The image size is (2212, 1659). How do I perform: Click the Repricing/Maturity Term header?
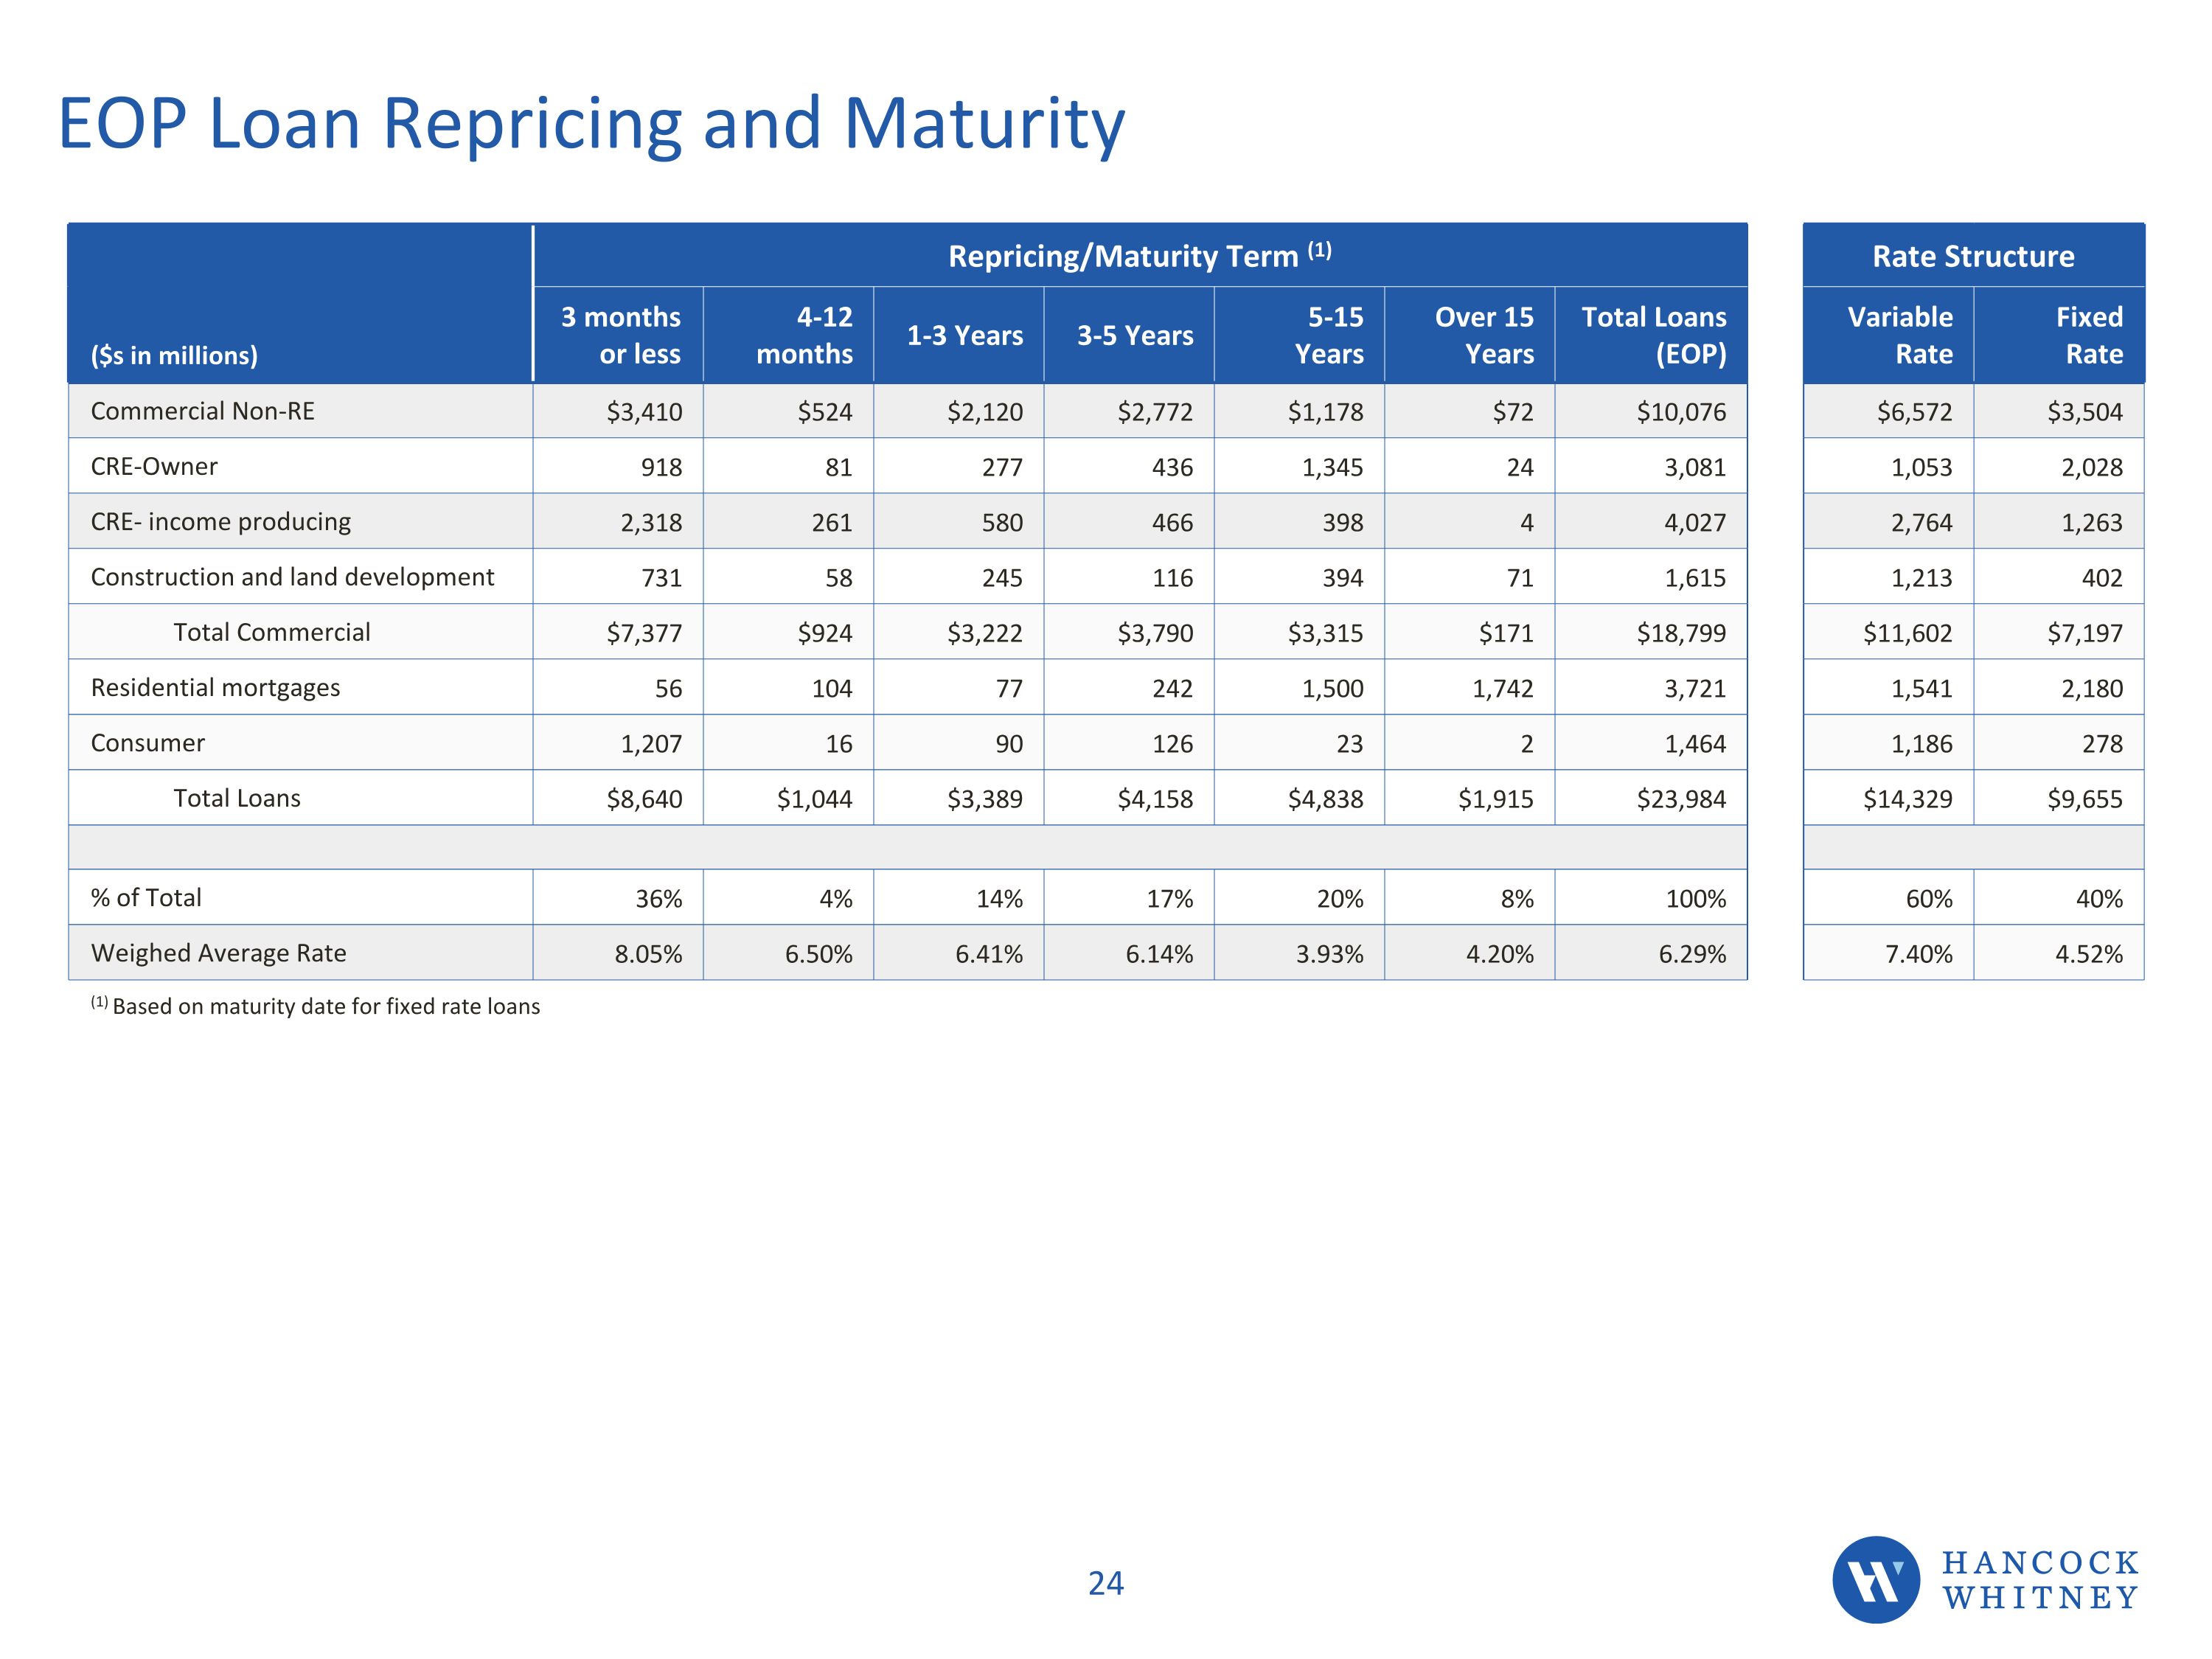1139,256
